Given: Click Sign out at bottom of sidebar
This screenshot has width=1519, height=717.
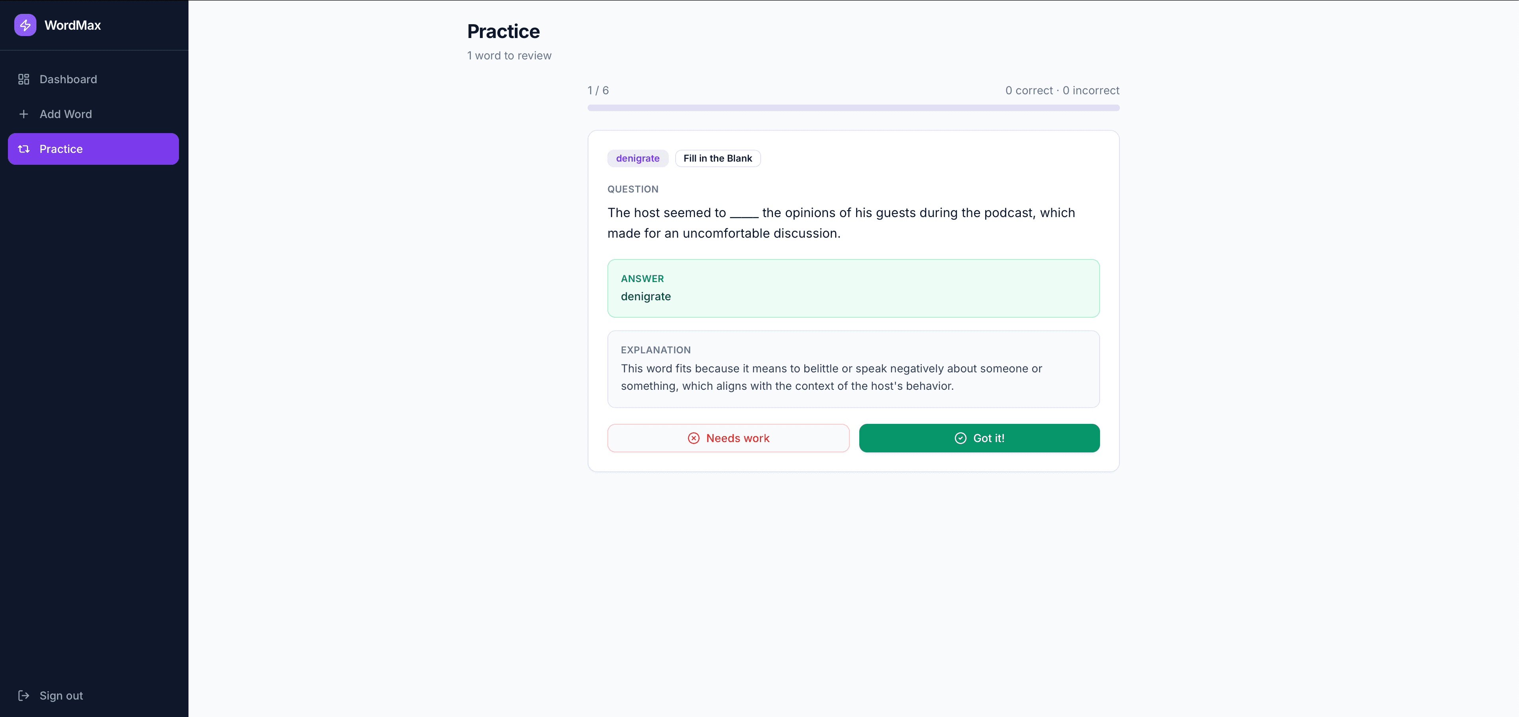Looking at the screenshot, I should coord(61,695).
